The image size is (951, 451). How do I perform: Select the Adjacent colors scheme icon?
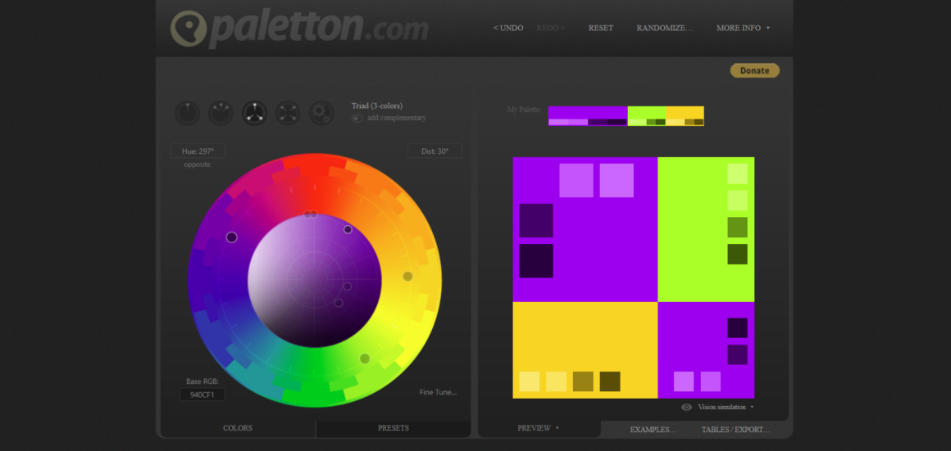(x=221, y=113)
